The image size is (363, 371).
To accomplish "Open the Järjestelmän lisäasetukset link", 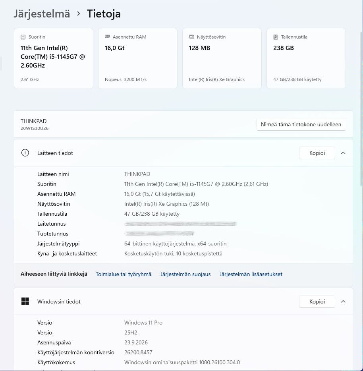I will [251, 274].
